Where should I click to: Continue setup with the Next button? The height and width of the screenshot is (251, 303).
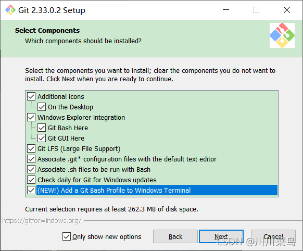click(221, 236)
